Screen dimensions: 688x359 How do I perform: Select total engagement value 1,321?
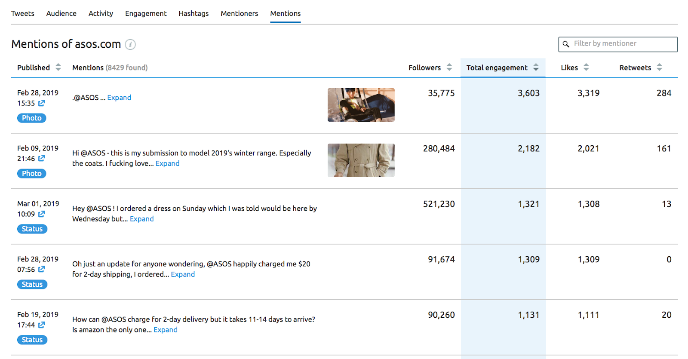pos(528,204)
